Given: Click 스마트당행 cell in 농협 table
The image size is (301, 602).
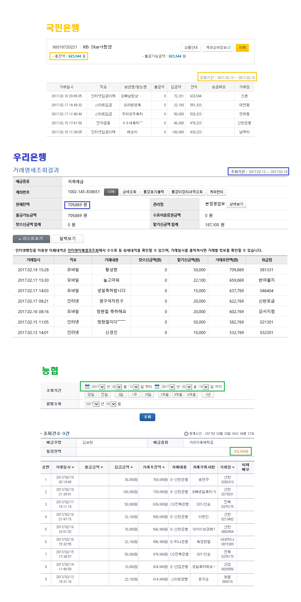Looking at the screenshot, I should point(179,579).
